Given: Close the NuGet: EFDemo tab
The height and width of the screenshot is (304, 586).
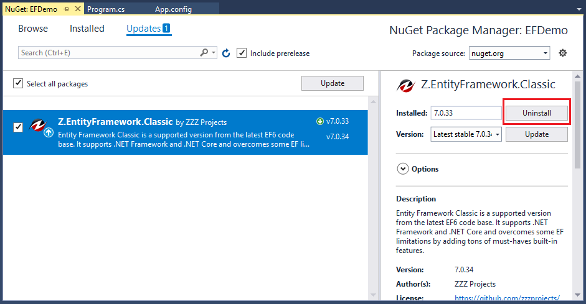Looking at the screenshot, I should pyautogui.click(x=78, y=9).
